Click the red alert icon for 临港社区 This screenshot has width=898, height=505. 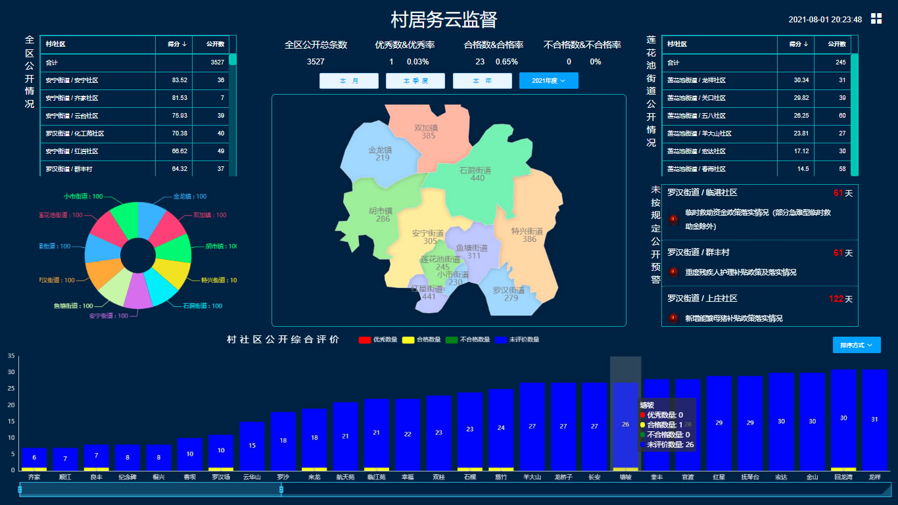pos(673,219)
